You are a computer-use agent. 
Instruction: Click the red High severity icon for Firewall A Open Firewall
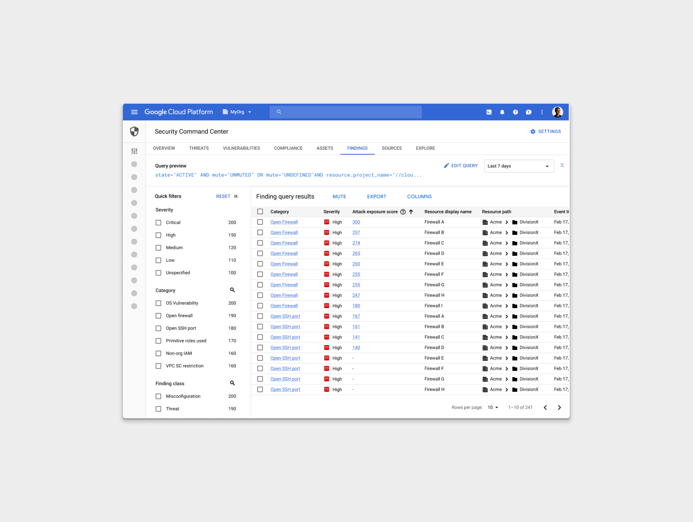coord(327,222)
